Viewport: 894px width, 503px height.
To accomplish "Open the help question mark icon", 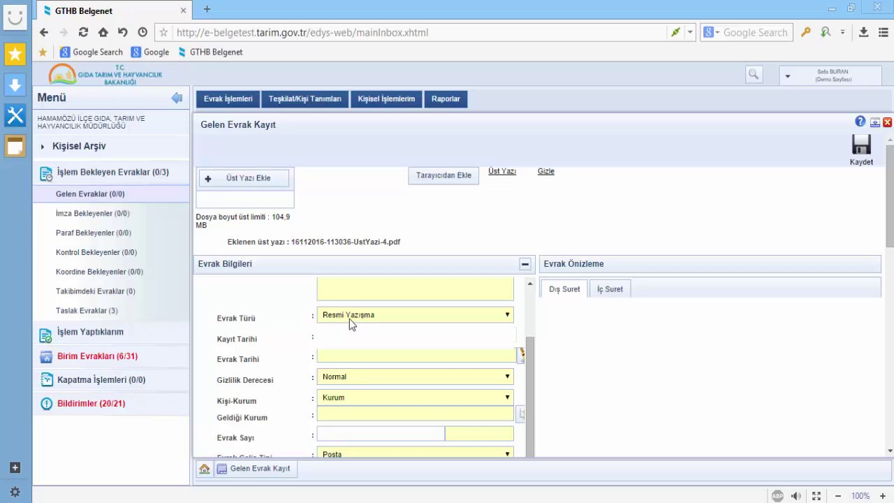I will pos(860,122).
